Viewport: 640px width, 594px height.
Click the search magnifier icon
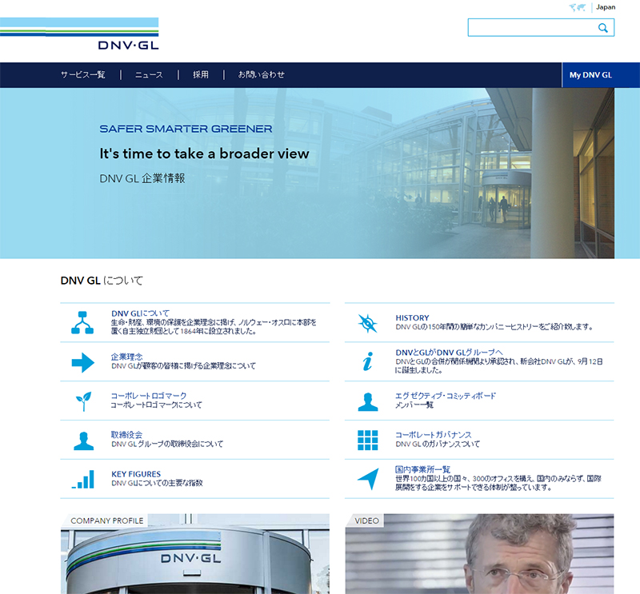(603, 28)
